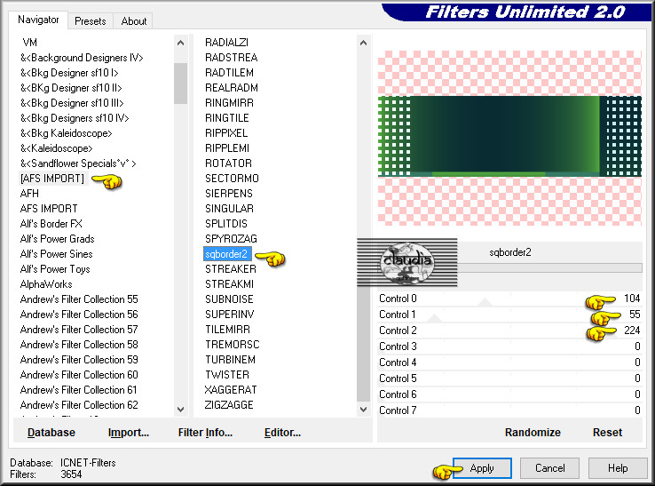Select Alf's Border FX category
Screen dimensions: 655x486
[x=51, y=224]
